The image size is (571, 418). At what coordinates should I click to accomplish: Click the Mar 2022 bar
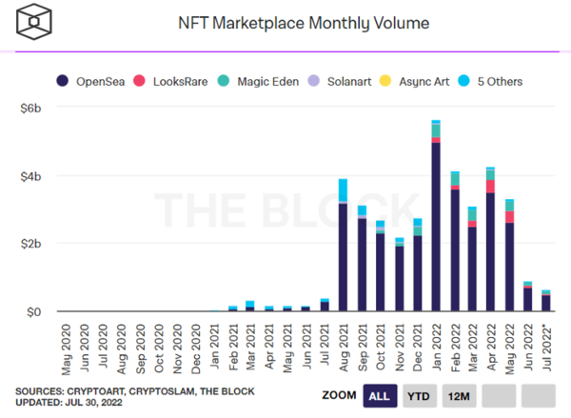(x=472, y=259)
